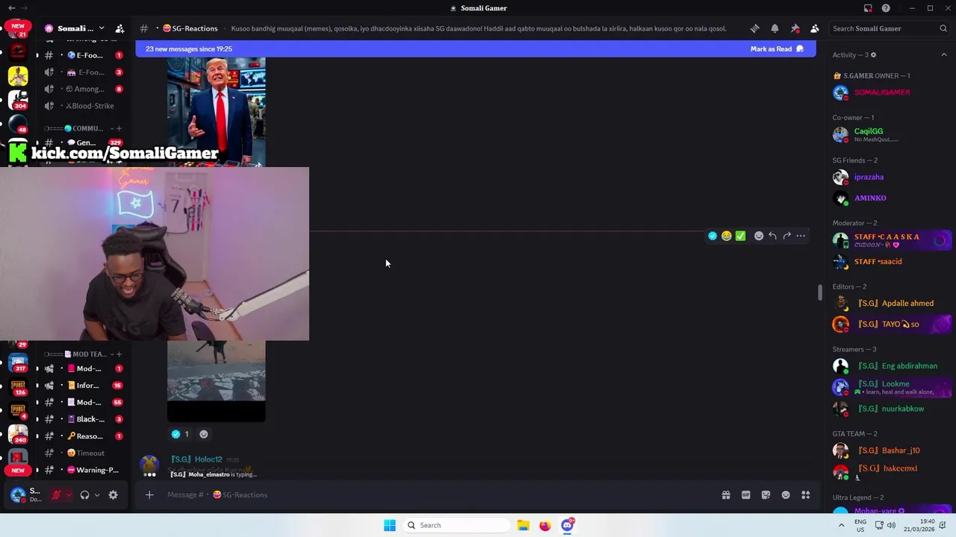Unmute the microphone toggle
The height and width of the screenshot is (537, 956).
tap(56, 494)
